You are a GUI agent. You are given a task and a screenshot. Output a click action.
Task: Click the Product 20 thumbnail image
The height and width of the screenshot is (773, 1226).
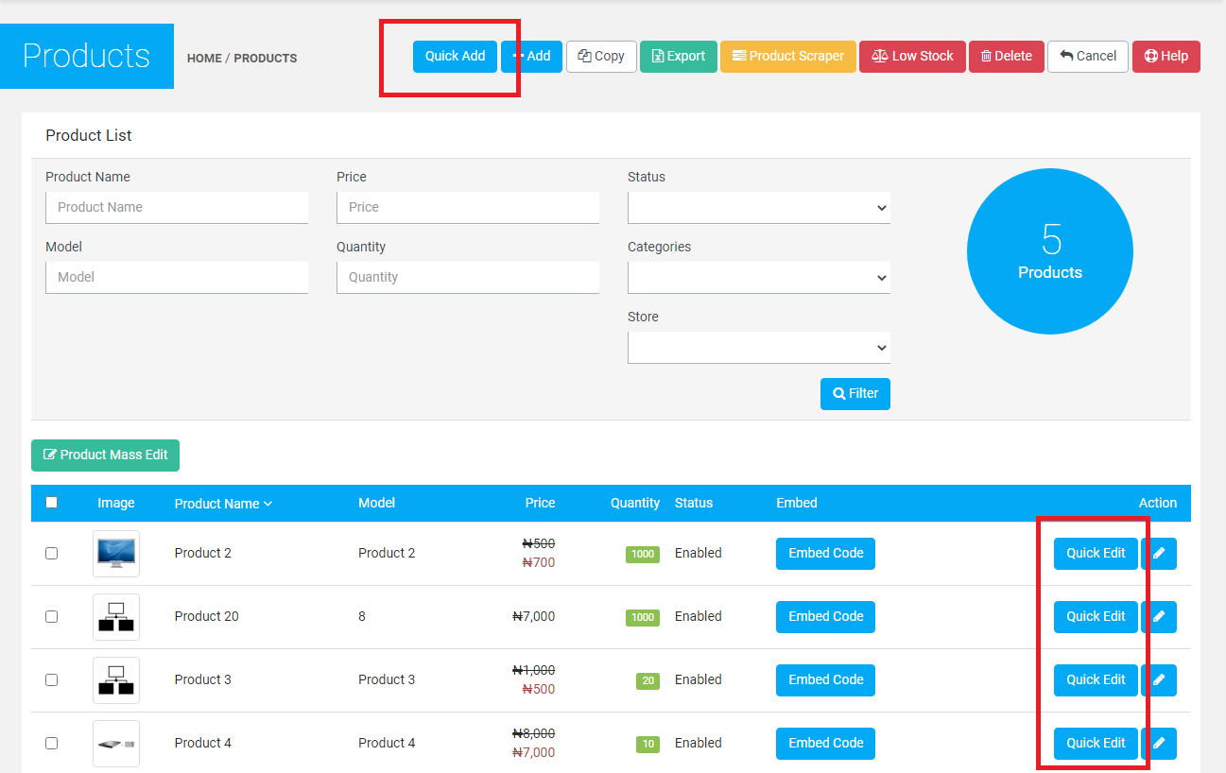pos(116,617)
